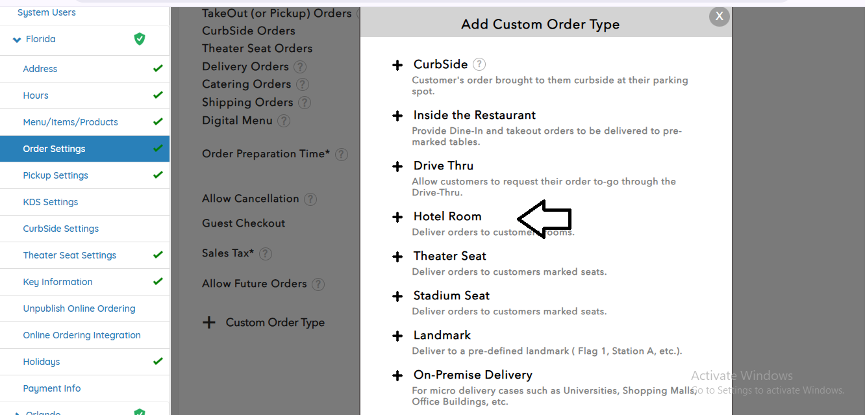Close the Add Custom Order Type dialog

pyautogui.click(x=719, y=16)
